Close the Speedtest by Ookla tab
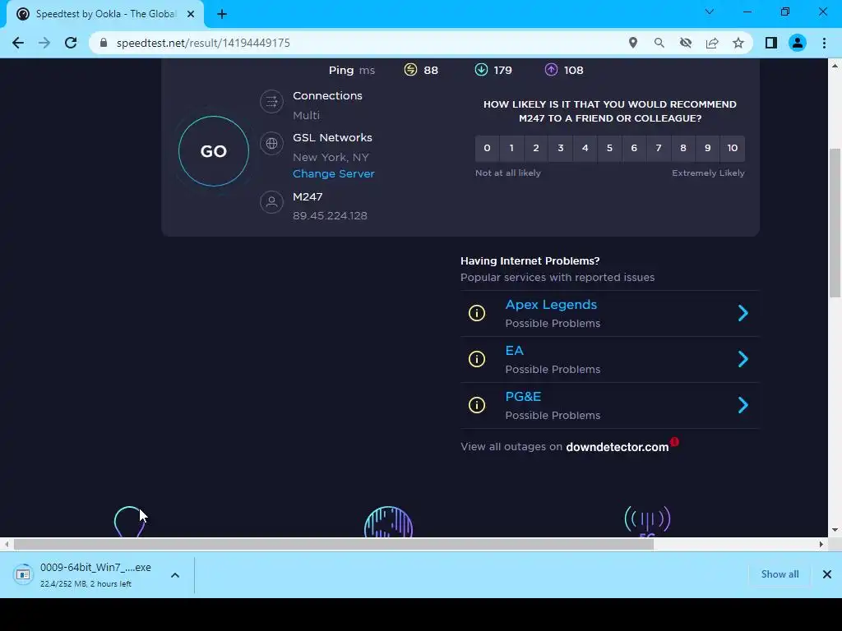 (x=191, y=14)
